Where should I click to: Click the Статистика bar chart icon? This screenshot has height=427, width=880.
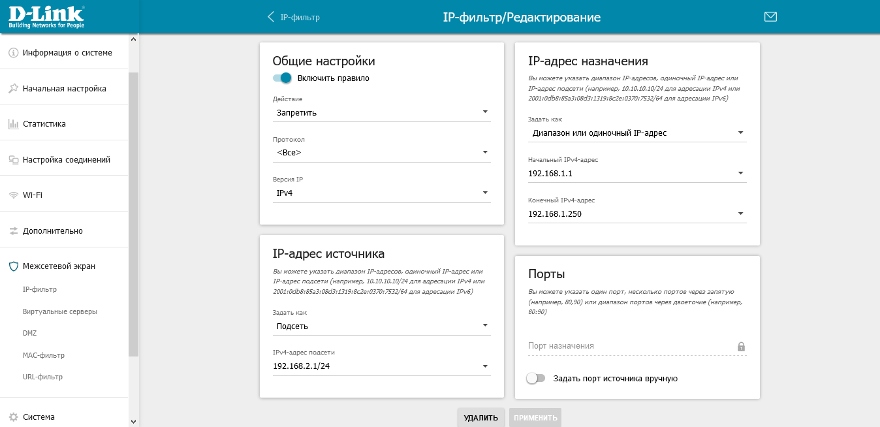[12, 124]
